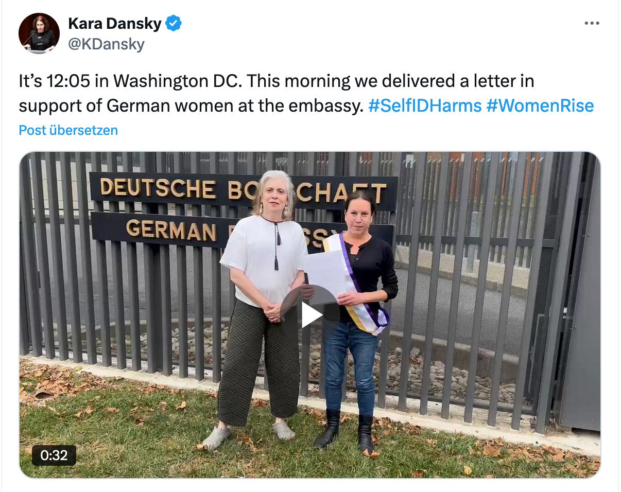Click the blue verified badge

(x=174, y=23)
